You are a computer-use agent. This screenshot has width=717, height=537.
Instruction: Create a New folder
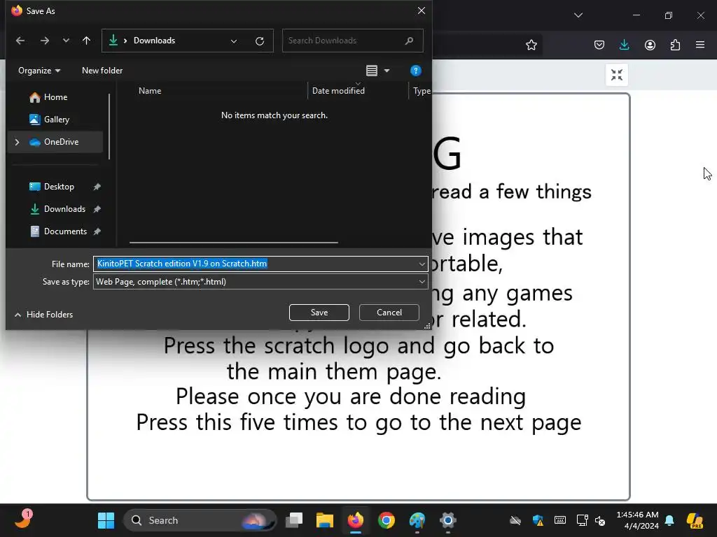click(102, 71)
